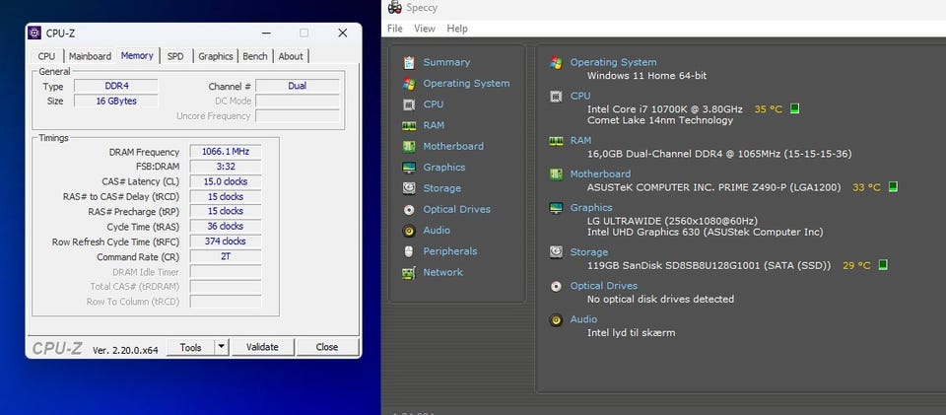The image size is (946, 415).
Task: Select the Storage drive icon in sidebar
Action: (x=409, y=188)
